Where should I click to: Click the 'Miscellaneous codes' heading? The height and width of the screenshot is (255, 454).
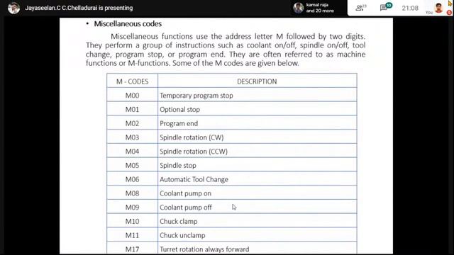pyautogui.click(x=128, y=23)
